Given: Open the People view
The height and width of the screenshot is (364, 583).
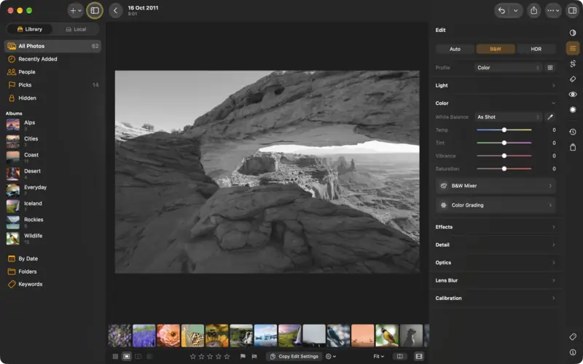Looking at the screenshot, I should click(x=52, y=72).
